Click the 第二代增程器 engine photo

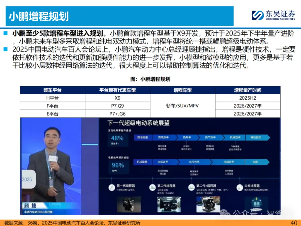click(169, 204)
